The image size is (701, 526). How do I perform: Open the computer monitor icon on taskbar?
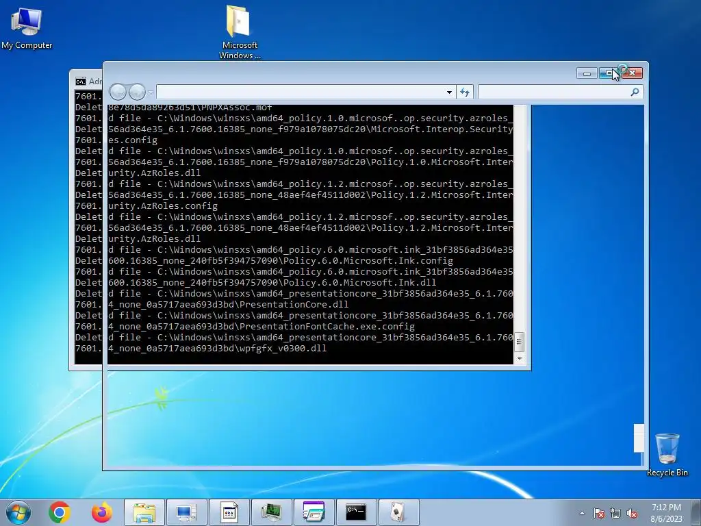point(186,512)
